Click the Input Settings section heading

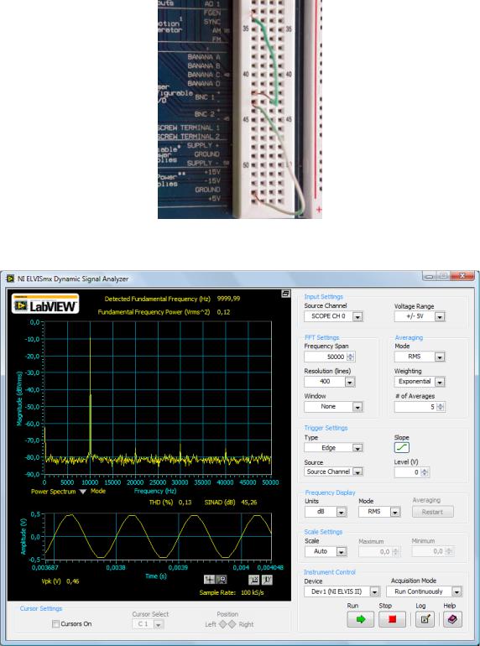click(x=323, y=297)
